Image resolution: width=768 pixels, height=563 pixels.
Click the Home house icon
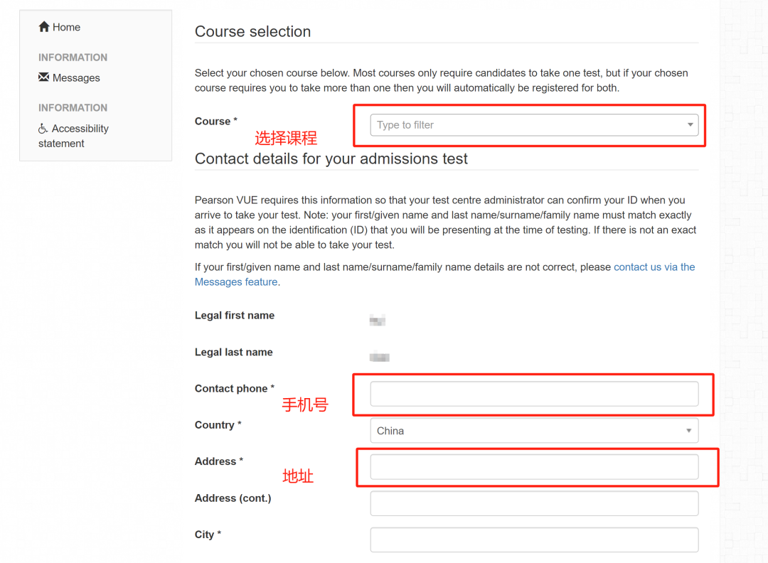[44, 27]
